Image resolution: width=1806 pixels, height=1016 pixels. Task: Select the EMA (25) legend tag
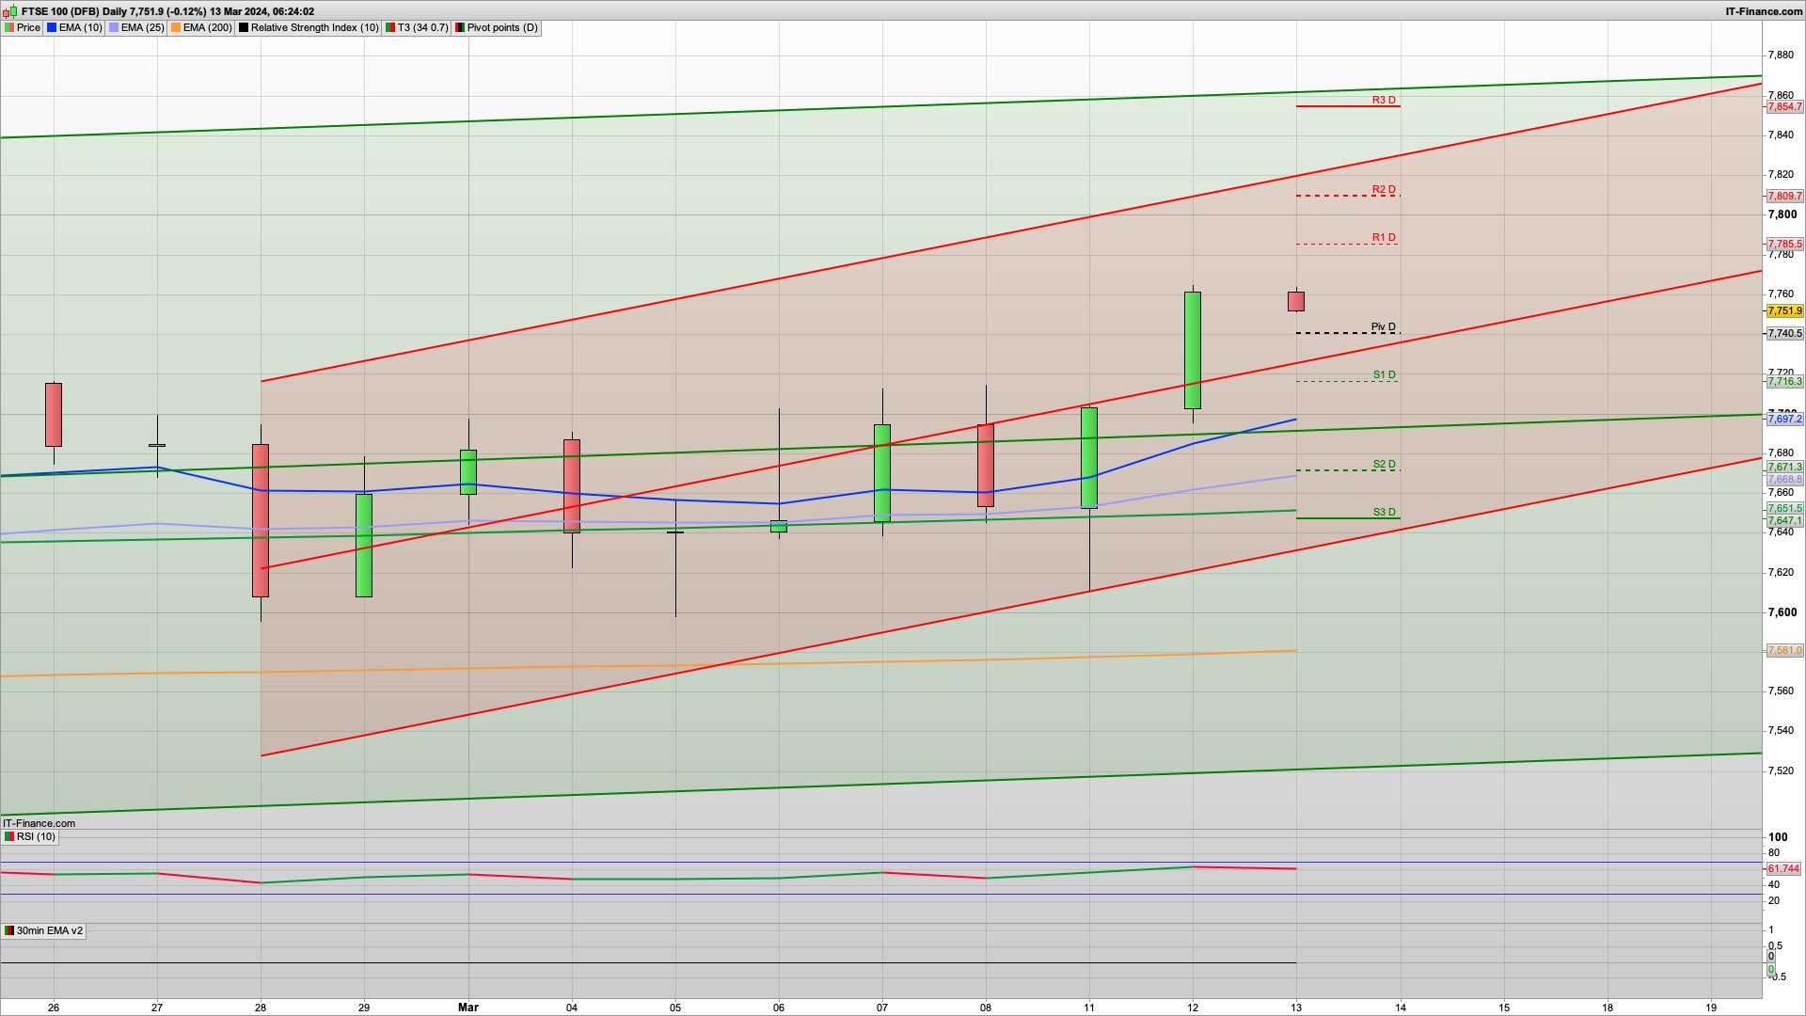click(x=136, y=27)
